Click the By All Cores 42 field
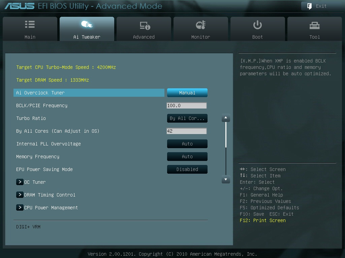This screenshot has width=345, height=258. (187, 131)
